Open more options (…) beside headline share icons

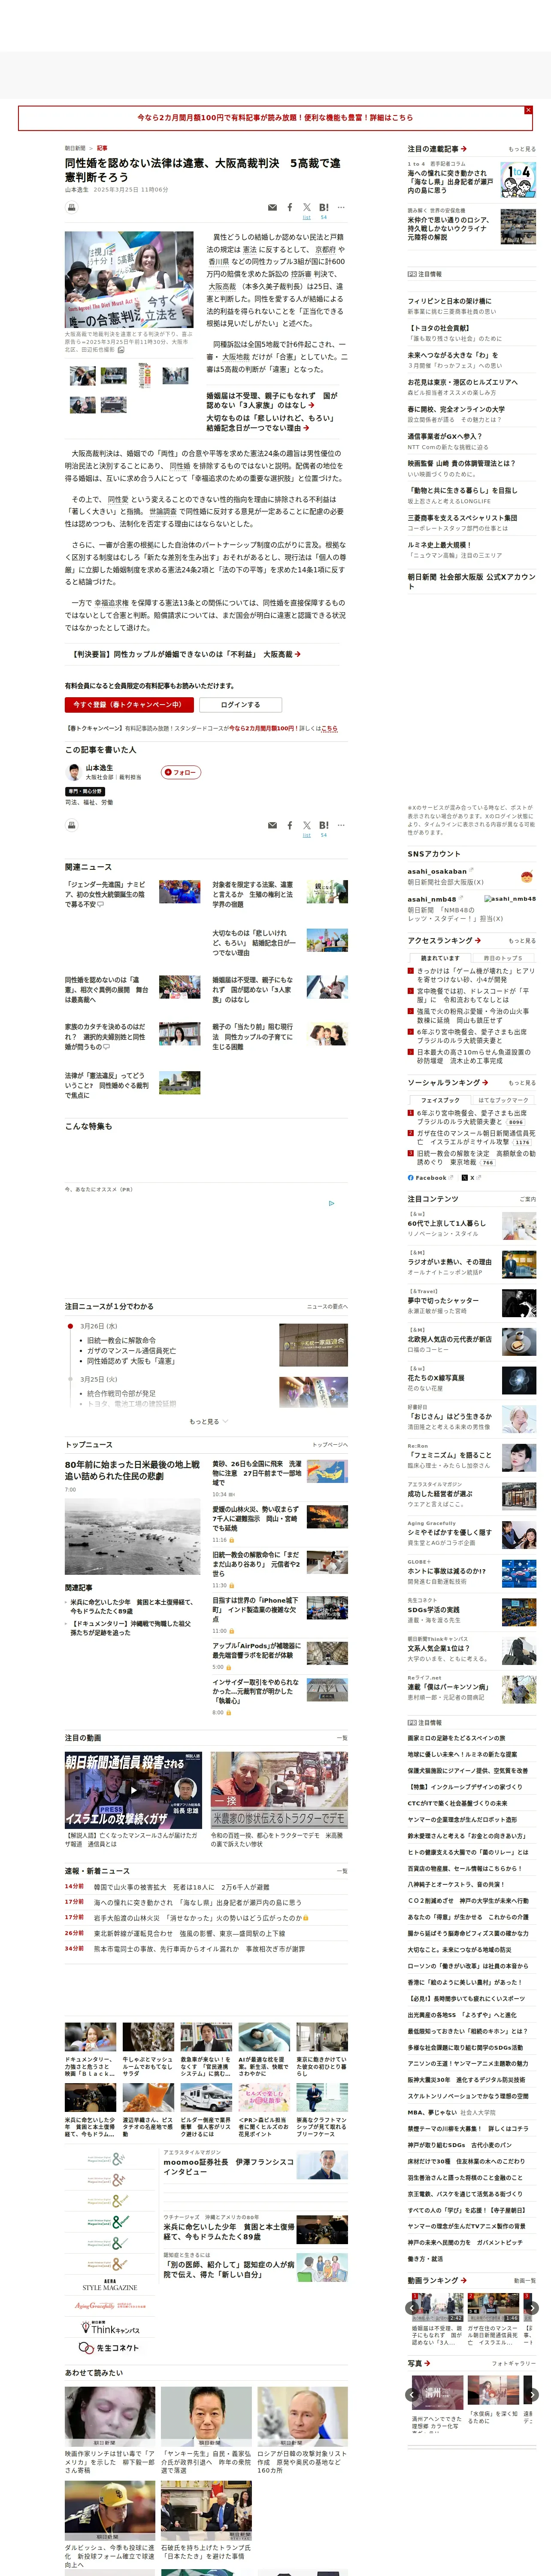point(341,208)
